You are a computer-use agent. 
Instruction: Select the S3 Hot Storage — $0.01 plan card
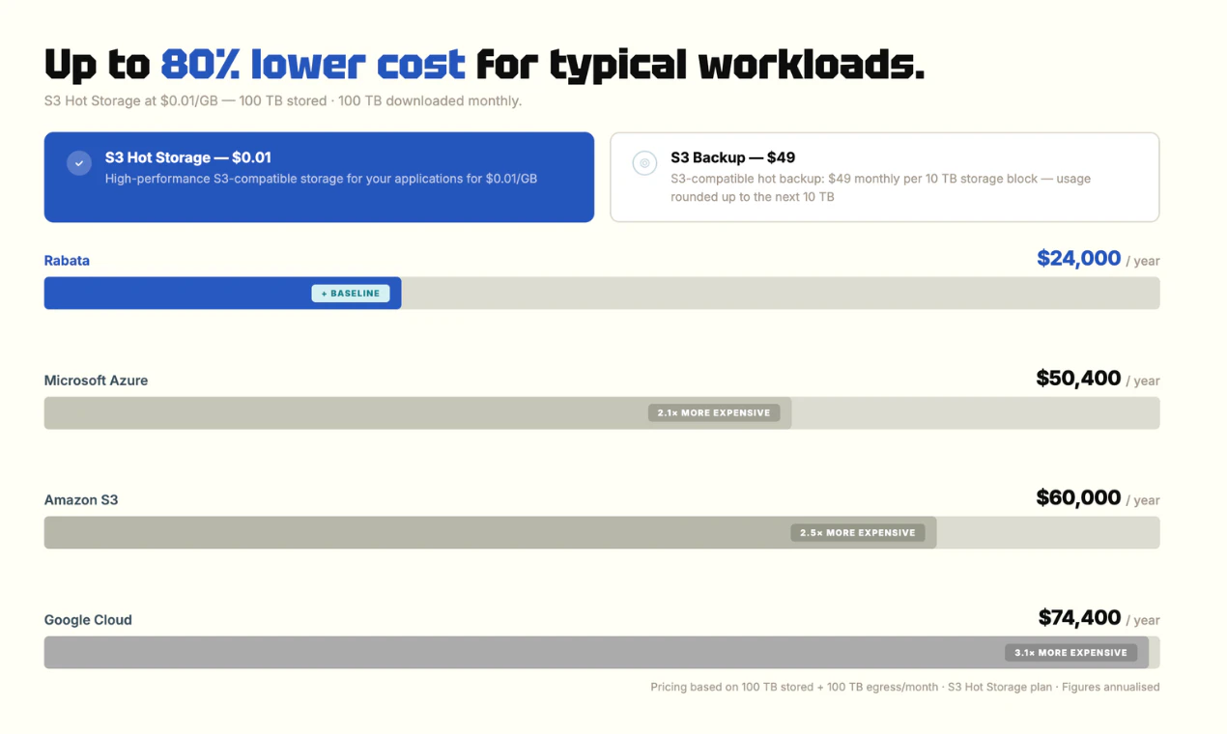pyautogui.click(x=319, y=177)
